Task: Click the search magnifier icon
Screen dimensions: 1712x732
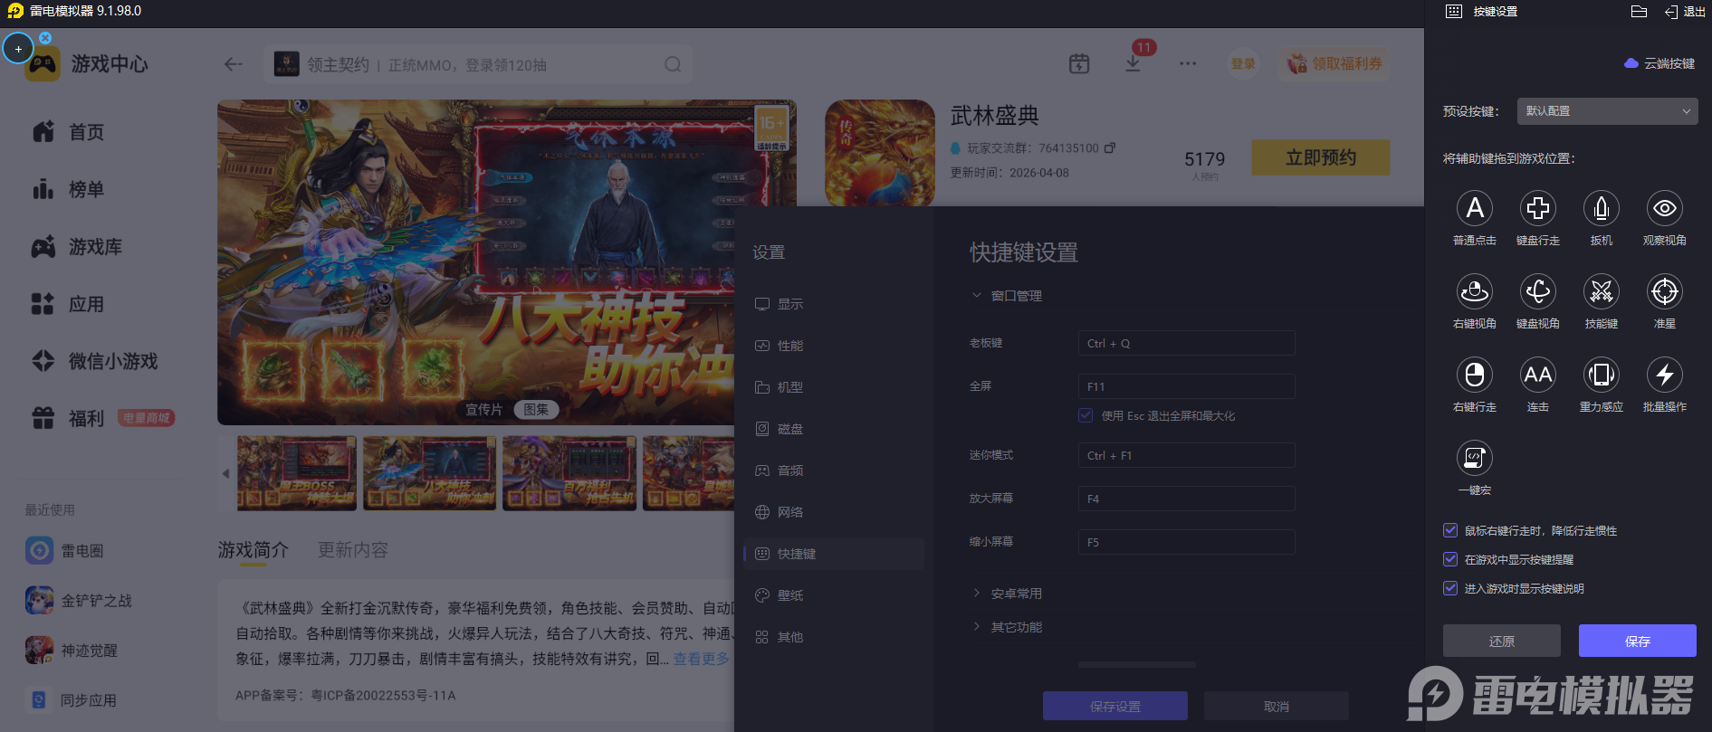Action: pos(673,64)
